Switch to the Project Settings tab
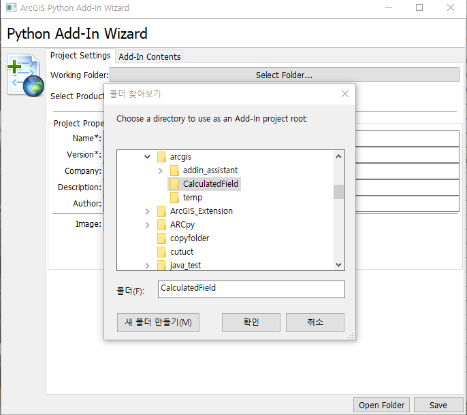This screenshot has height=415, width=467. coord(80,56)
